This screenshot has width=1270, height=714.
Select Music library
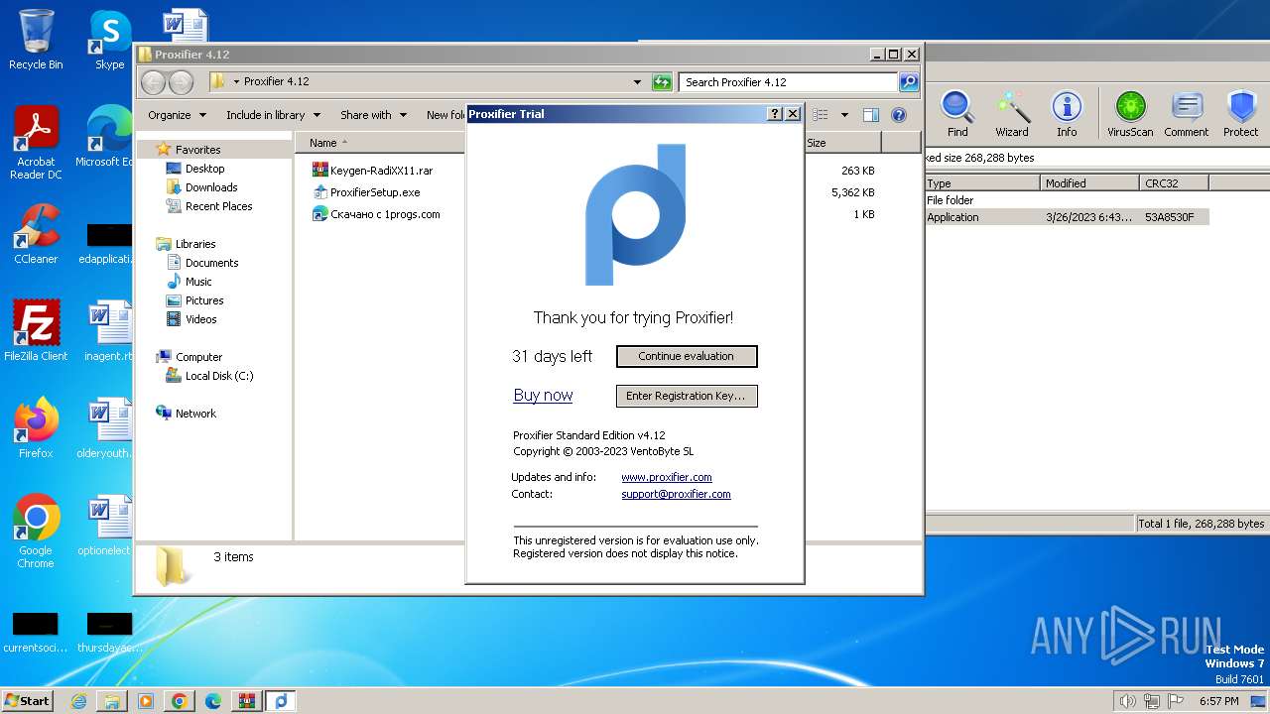tap(198, 282)
